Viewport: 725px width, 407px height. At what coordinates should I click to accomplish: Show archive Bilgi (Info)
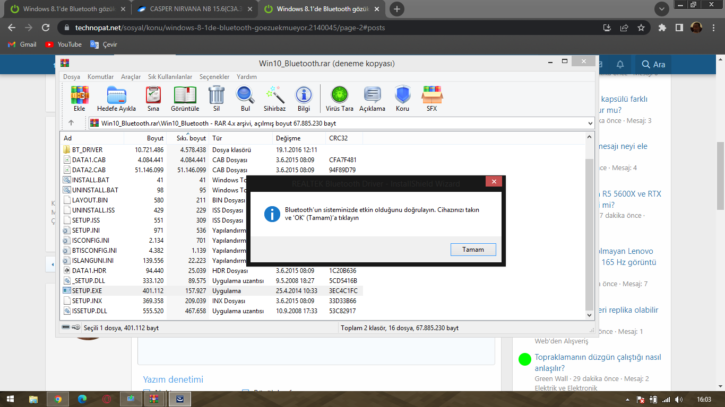pyautogui.click(x=304, y=99)
